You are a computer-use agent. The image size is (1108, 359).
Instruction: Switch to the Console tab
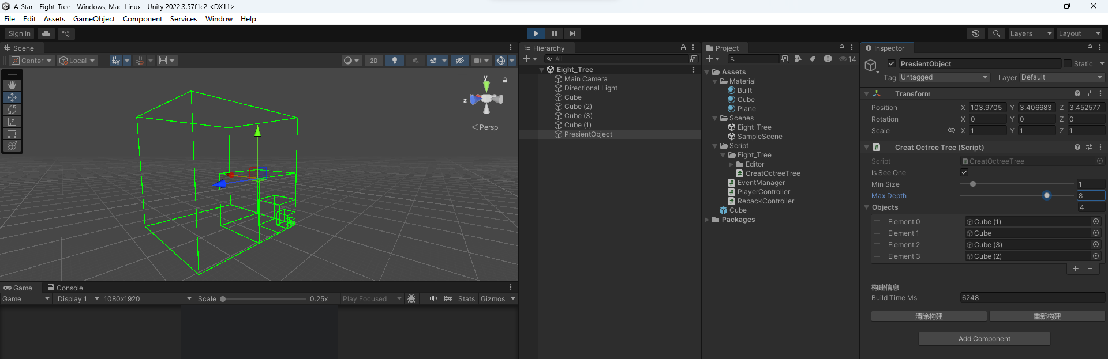tap(65, 288)
